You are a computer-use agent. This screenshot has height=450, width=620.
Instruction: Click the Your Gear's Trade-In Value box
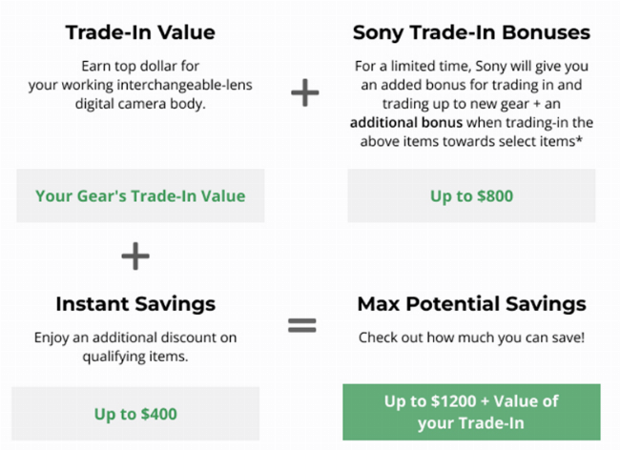pos(140,196)
